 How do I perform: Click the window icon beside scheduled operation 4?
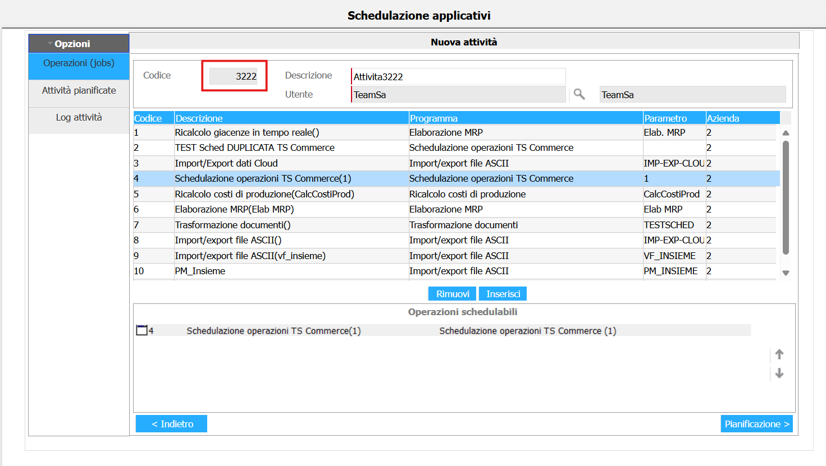tap(142, 330)
